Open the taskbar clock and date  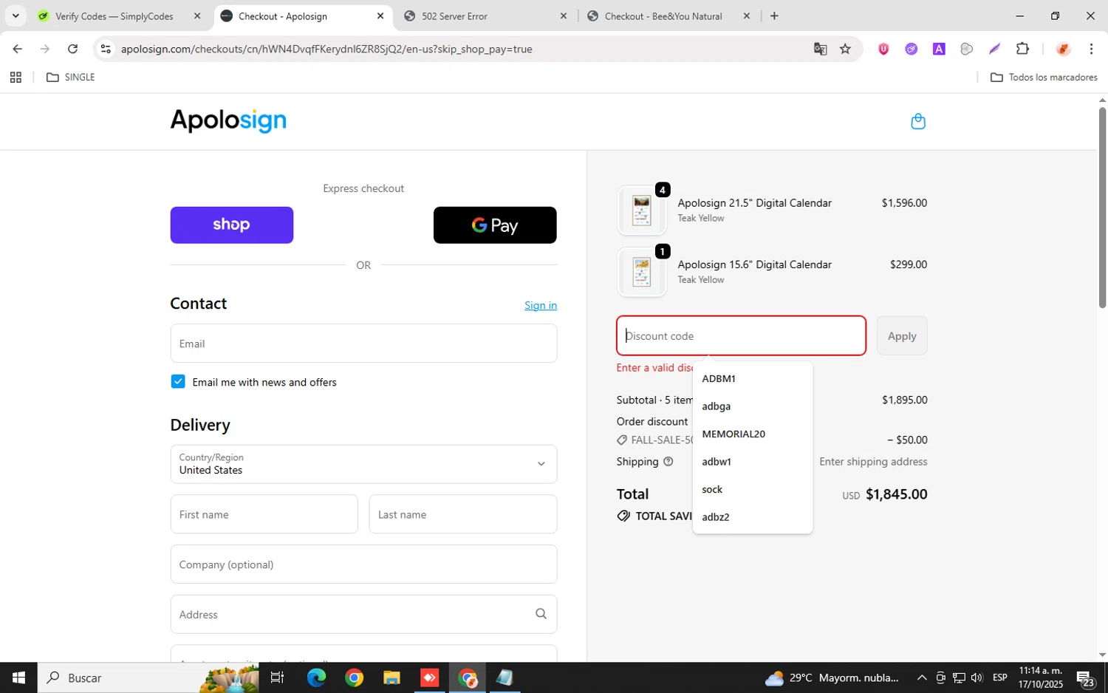[1041, 677]
